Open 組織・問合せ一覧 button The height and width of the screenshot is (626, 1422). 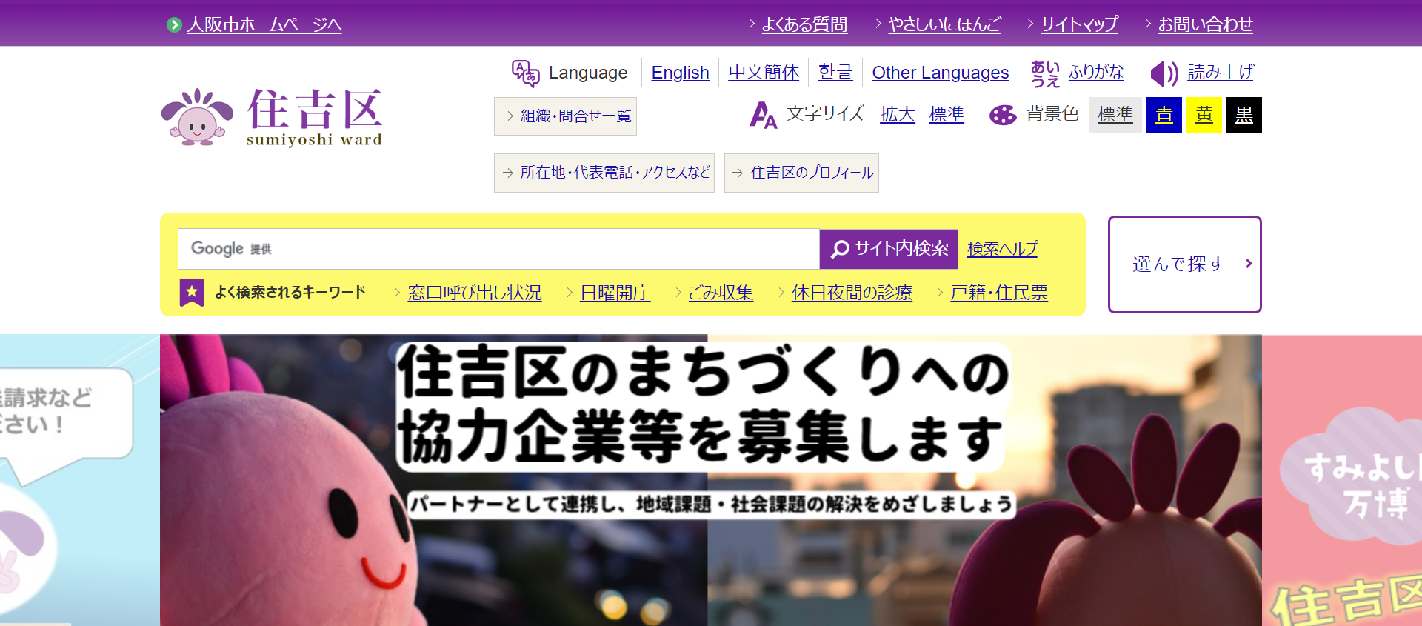point(565,116)
